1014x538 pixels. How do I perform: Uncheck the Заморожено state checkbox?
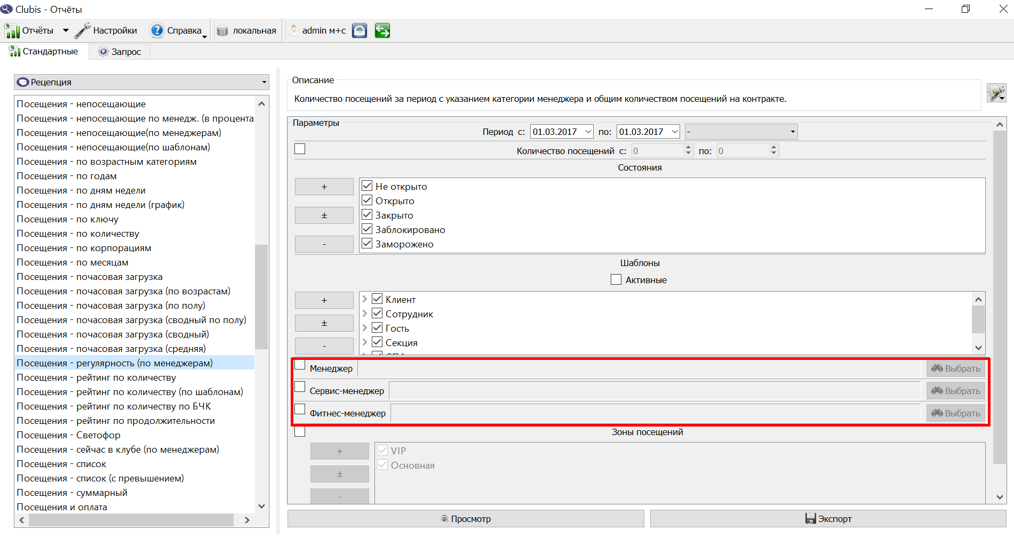point(367,243)
